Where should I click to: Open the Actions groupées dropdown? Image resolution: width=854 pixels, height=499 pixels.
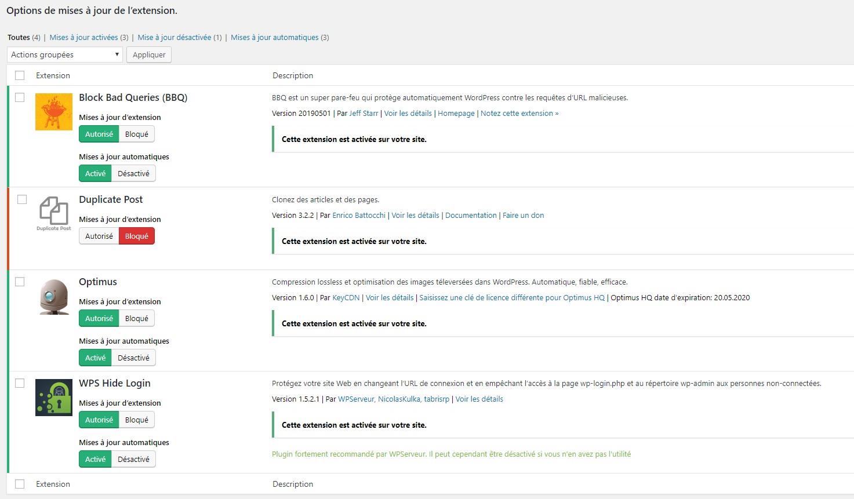65,54
